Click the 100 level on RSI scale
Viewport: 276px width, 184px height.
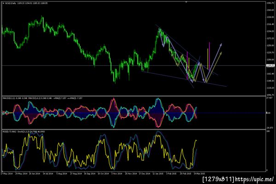click(268, 132)
